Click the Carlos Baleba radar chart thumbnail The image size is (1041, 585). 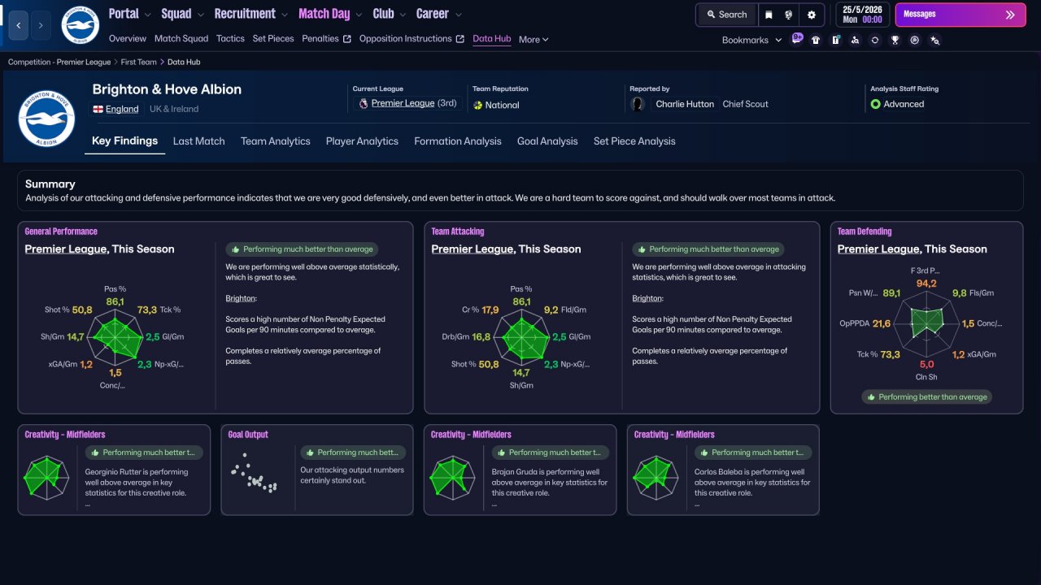tap(657, 478)
